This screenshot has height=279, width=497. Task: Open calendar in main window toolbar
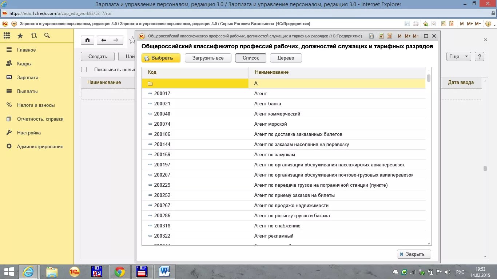click(452, 24)
